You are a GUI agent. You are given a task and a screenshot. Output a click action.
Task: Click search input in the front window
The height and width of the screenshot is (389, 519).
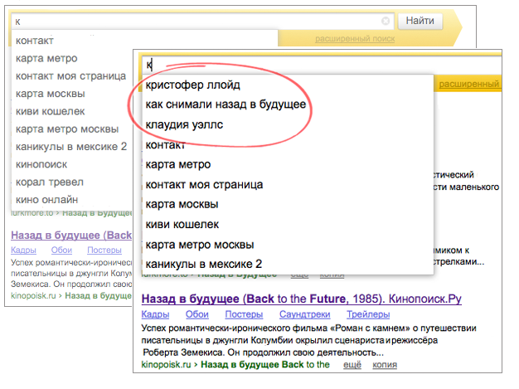pyautogui.click(x=323, y=64)
